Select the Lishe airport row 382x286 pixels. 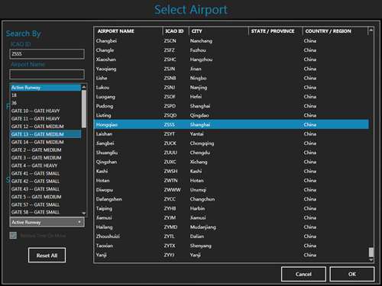pyautogui.click(x=231, y=78)
